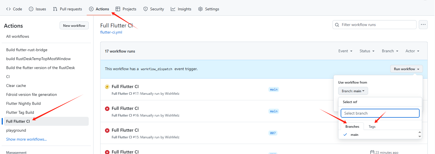This screenshot has width=435, height=154.
Task: Select the main branch in the list
Action: click(378, 135)
